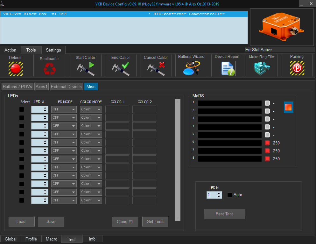The image size is (316, 244).
Task: Click the LEDs list vertical scrollbar
Action: [x=178, y=160]
